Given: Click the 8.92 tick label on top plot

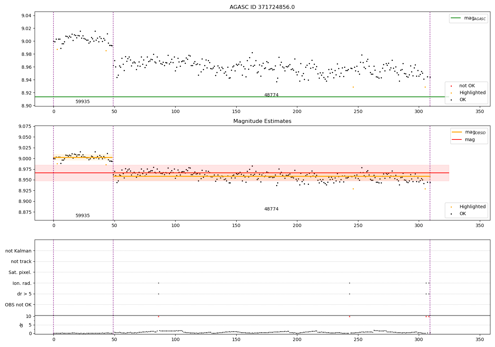Looking at the screenshot, I should (26, 93).
